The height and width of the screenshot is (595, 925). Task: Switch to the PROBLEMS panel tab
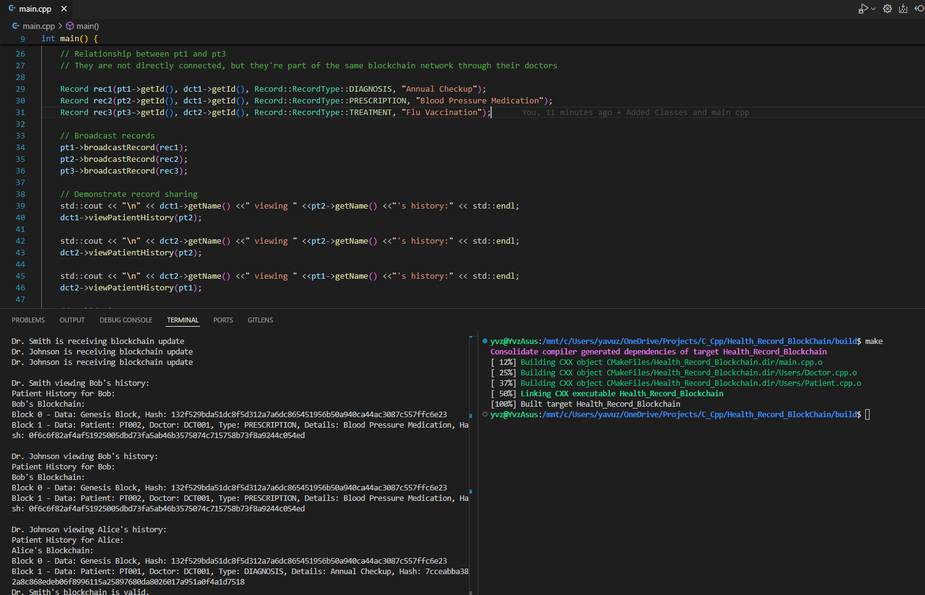[28, 320]
